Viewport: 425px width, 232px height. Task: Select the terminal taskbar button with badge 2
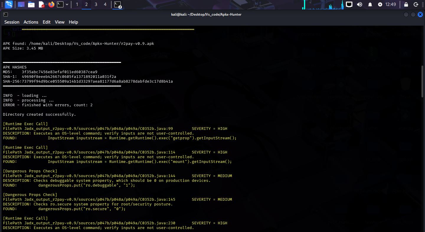click(x=118, y=4)
